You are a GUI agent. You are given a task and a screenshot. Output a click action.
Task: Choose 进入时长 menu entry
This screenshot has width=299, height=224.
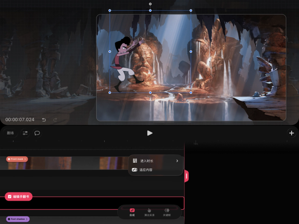point(156,161)
